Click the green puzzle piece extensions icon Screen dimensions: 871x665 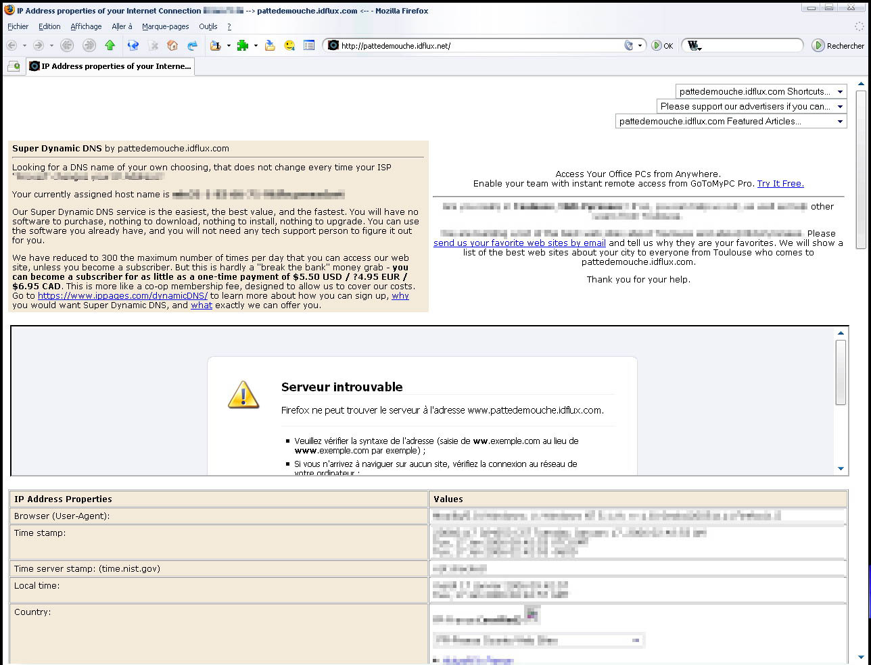tap(243, 45)
